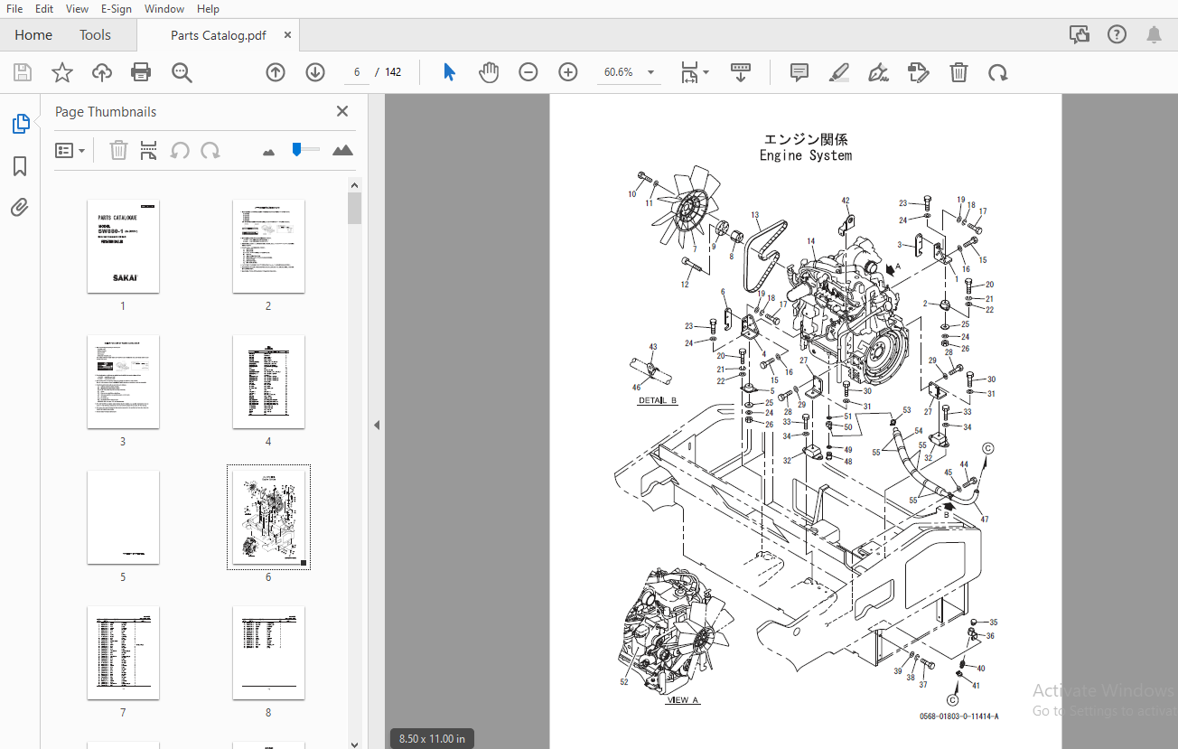1178x749 pixels.
Task: Open the Attachments paperclip panel
Action: pos(20,208)
